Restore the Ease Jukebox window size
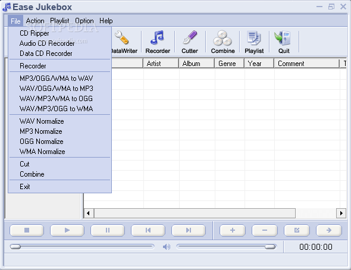Image resolution: width=351 pixels, height=270 pixels. (x=331, y=7)
